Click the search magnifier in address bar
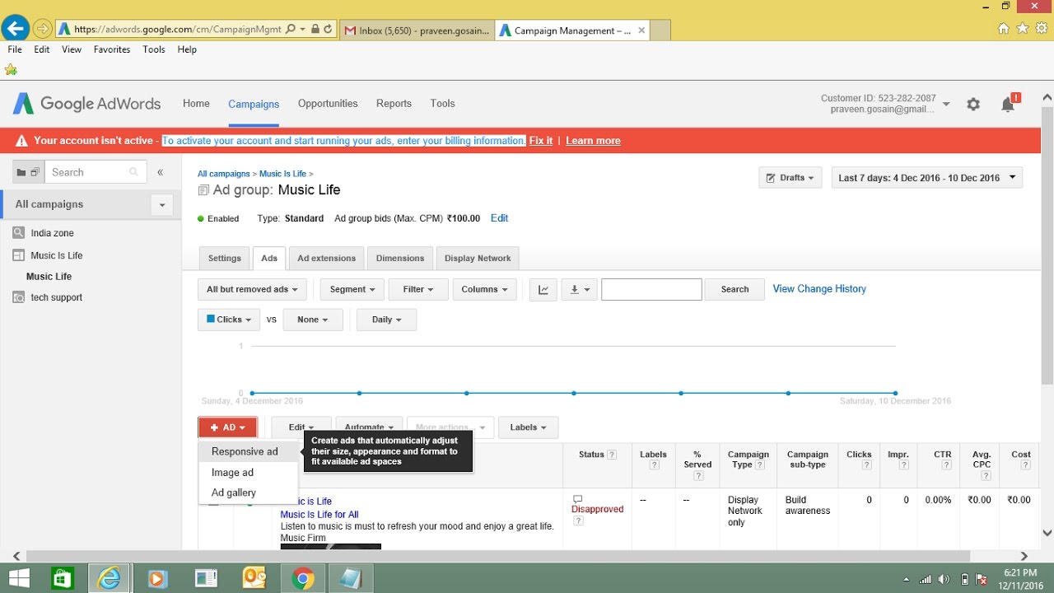Image resolution: width=1054 pixels, height=593 pixels. 290,29
